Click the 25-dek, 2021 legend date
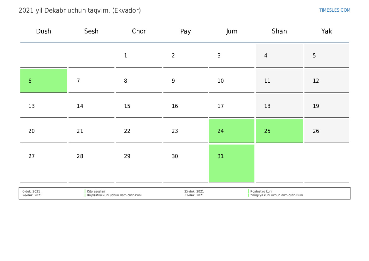 tap(194, 191)
